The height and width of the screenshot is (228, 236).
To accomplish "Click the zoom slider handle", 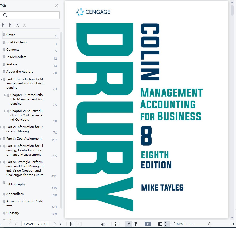I will click(209, 224).
